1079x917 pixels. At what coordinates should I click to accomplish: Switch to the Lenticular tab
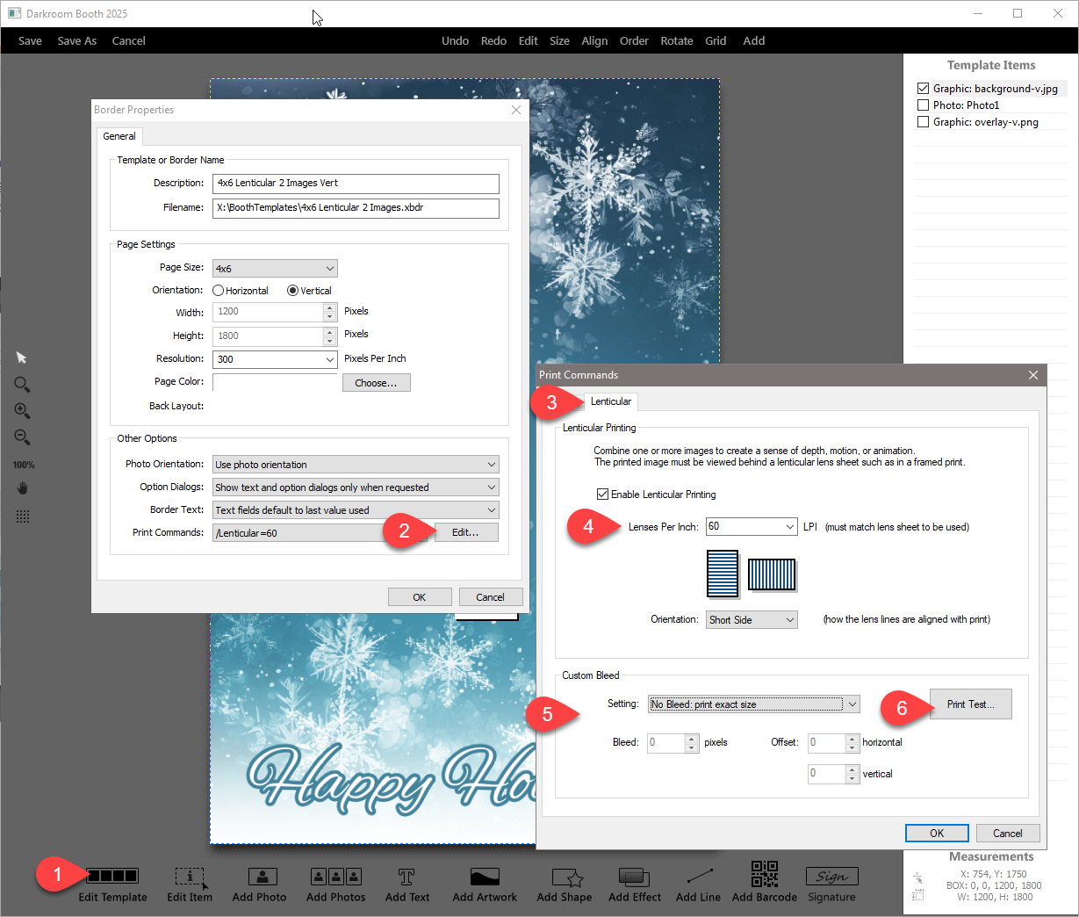pos(610,401)
